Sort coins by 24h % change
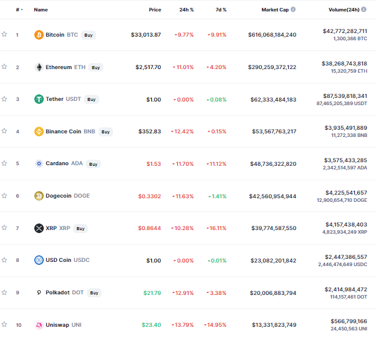Image resolution: width=376 pixels, height=340 pixels. (x=186, y=10)
